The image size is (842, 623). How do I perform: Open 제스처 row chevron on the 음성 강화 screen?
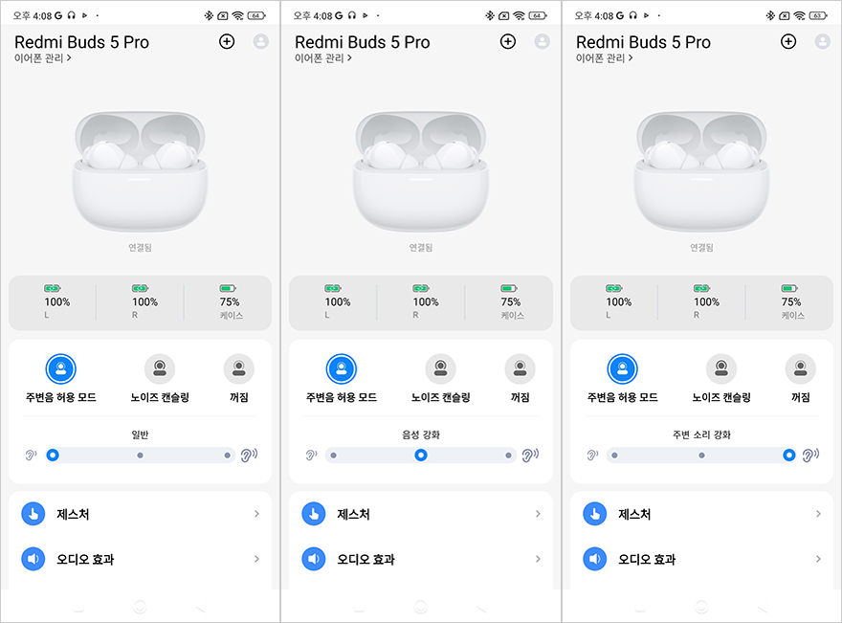[538, 514]
